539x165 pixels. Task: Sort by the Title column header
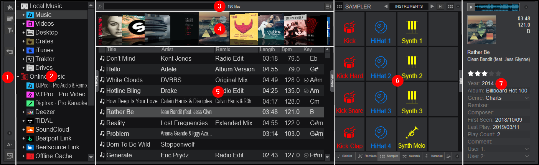click(x=133, y=49)
